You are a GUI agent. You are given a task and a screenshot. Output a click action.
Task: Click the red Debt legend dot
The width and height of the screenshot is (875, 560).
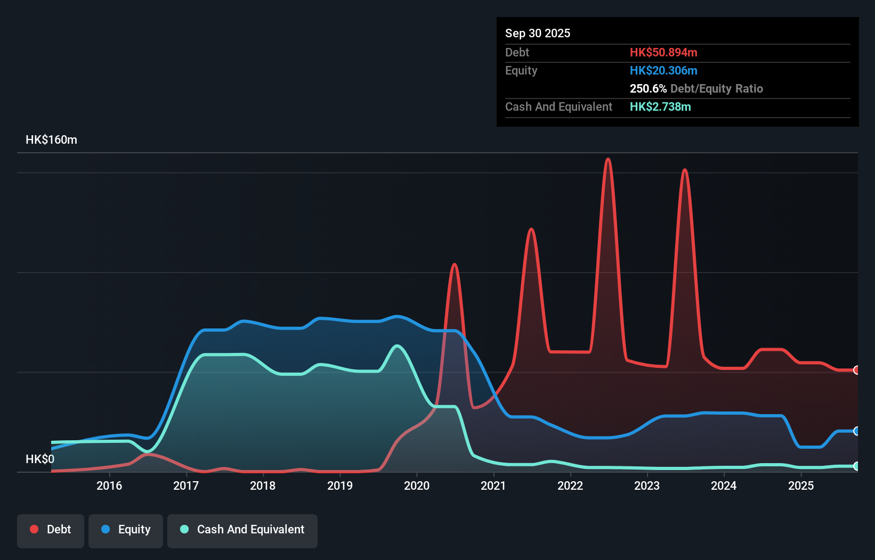[x=34, y=529]
